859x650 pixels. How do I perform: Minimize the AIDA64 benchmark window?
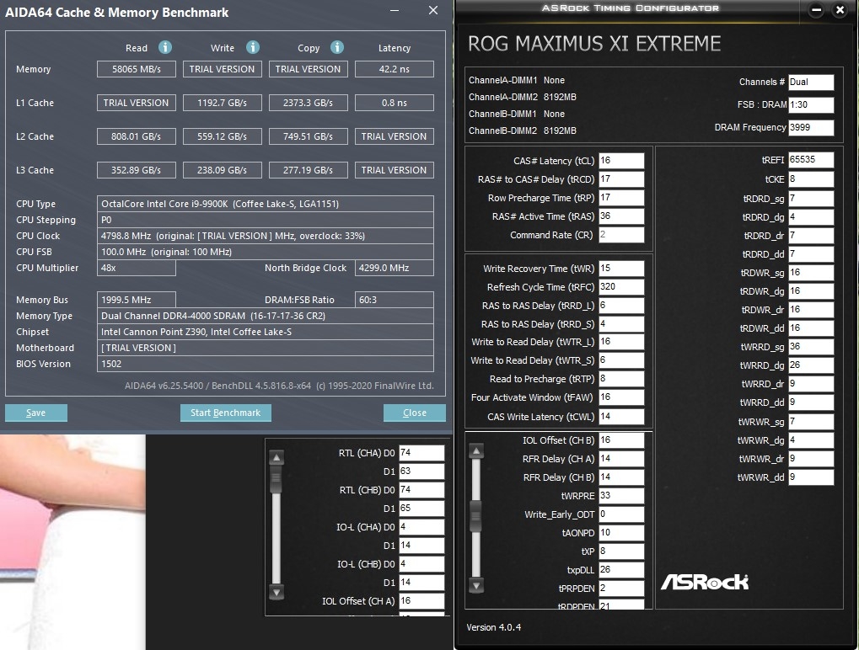pyautogui.click(x=395, y=10)
